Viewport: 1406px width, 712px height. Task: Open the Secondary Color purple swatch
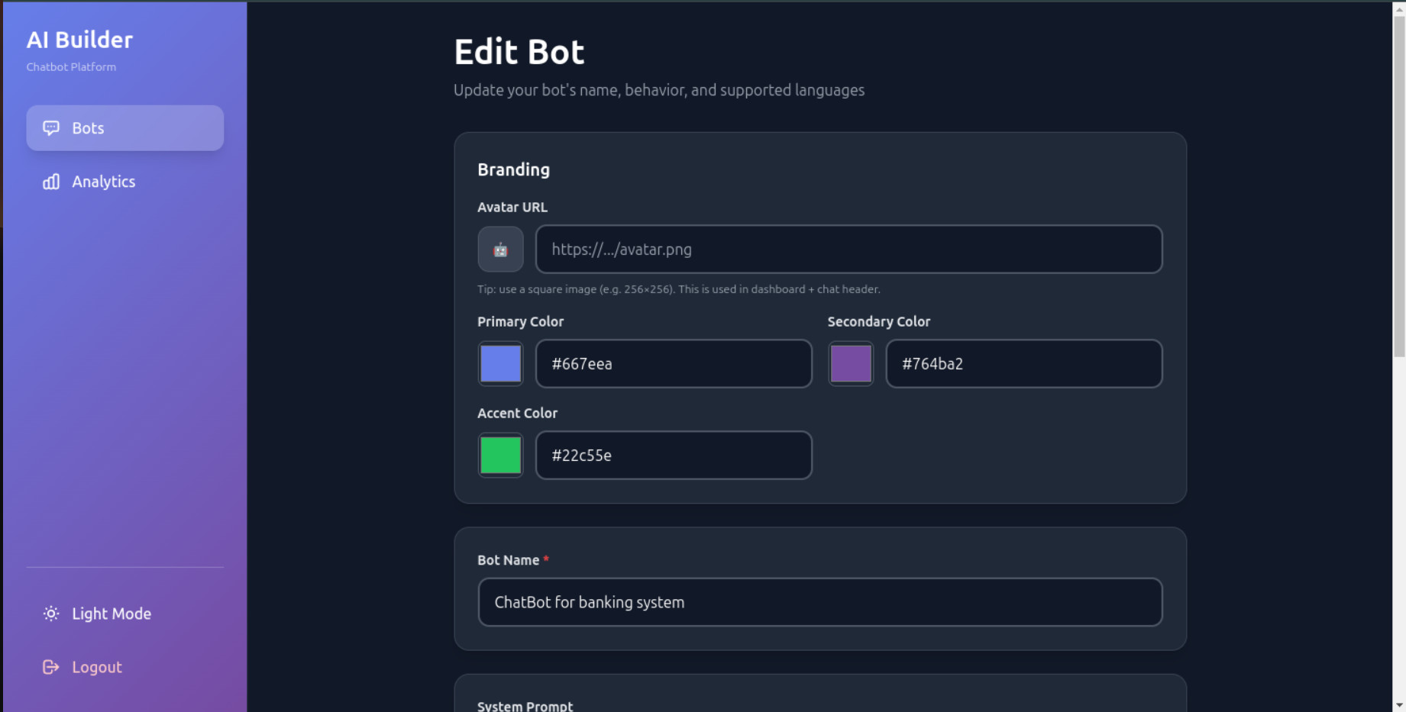pos(851,364)
